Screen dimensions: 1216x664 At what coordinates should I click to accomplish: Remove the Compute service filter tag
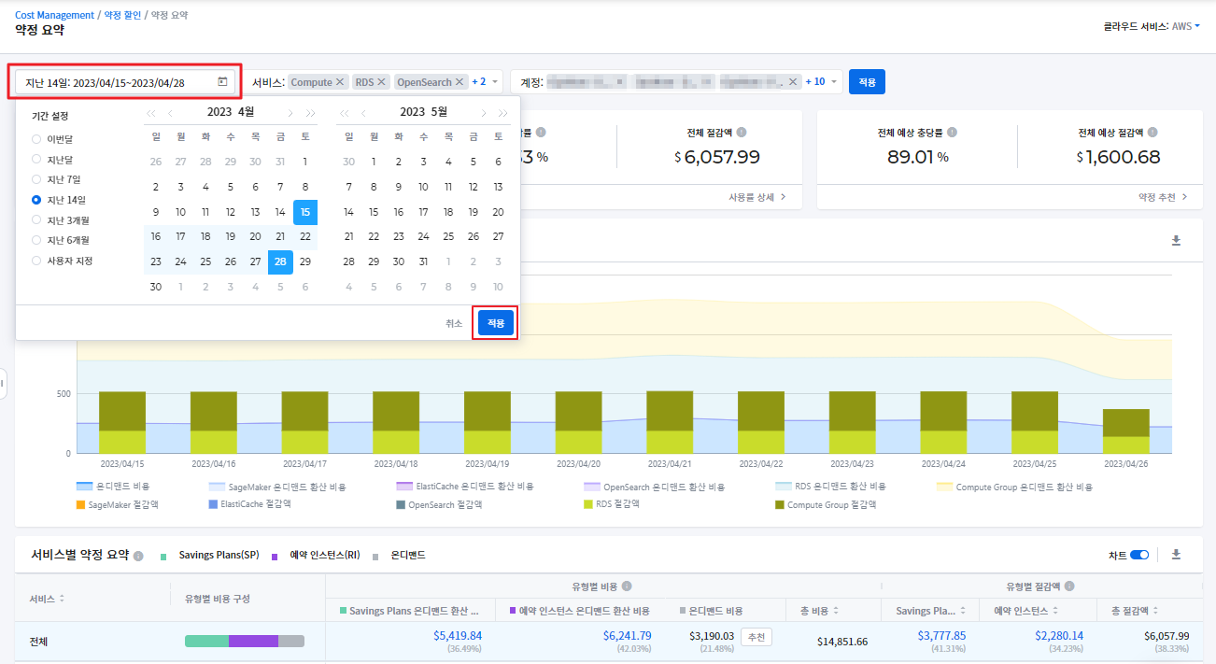tap(340, 82)
